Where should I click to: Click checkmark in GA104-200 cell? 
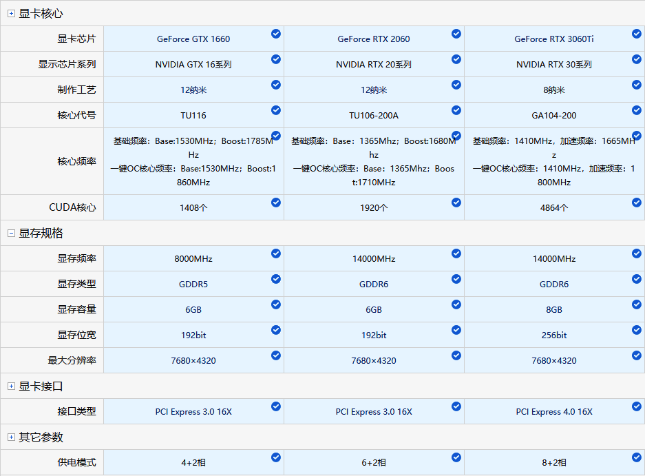(x=637, y=110)
